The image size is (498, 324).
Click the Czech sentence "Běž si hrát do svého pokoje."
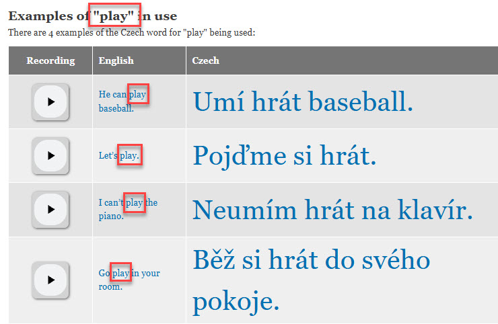pos(311,260)
